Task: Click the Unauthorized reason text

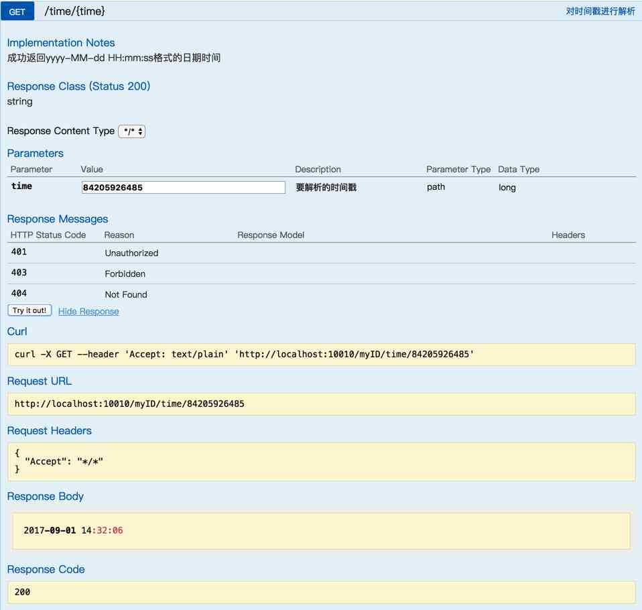Action: [x=131, y=253]
